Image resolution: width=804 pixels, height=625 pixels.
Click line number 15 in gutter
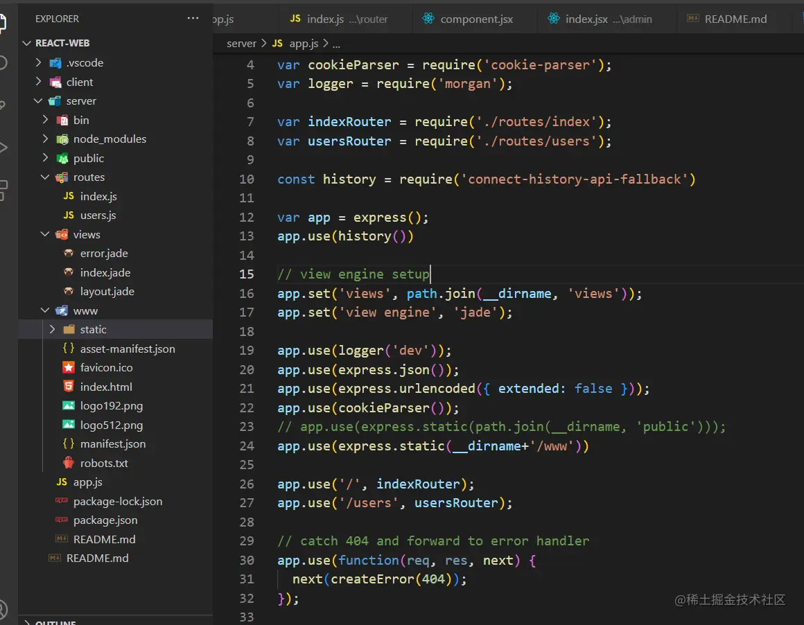247,274
